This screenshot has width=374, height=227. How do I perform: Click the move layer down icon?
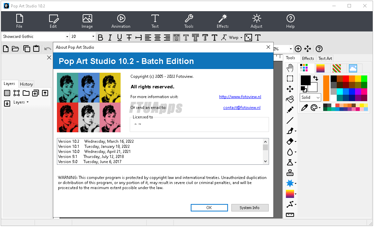[7, 103]
